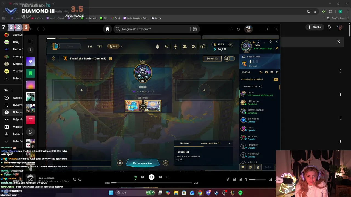Open Steam from the taskbar

pos(216,193)
